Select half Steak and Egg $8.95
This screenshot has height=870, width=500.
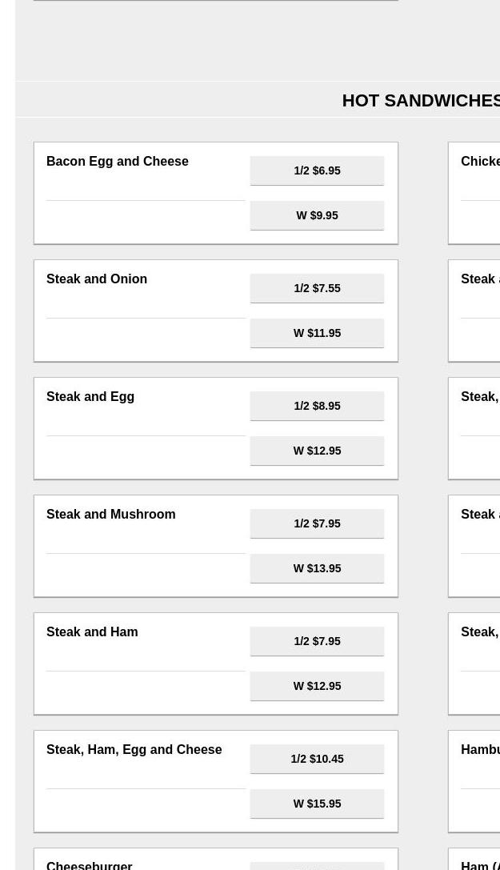click(x=317, y=406)
